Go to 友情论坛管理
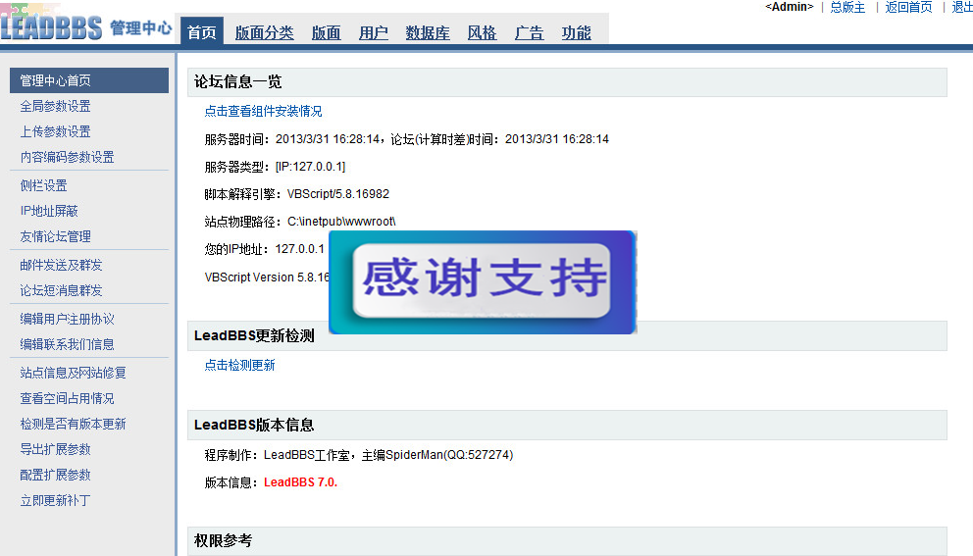Viewport: 973px width, 556px height. (55, 236)
